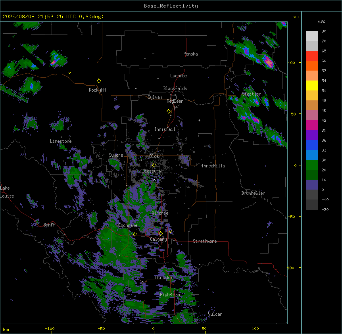This screenshot has width=342, height=334.
Task: Pick the light gray 70-80 dBZ legend color
Action: (312, 36)
